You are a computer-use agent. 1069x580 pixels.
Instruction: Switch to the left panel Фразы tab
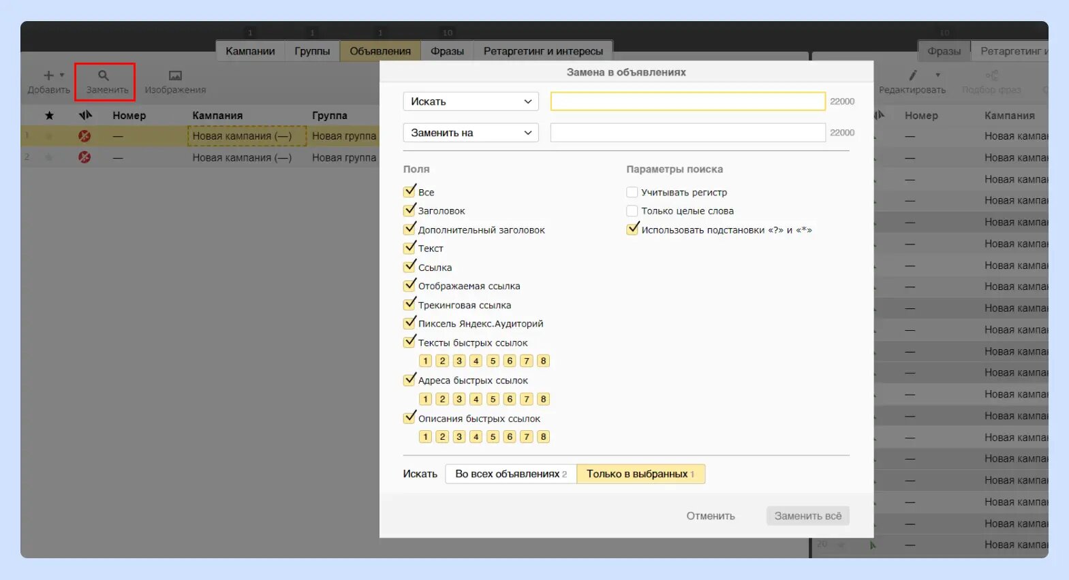click(x=447, y=51)
